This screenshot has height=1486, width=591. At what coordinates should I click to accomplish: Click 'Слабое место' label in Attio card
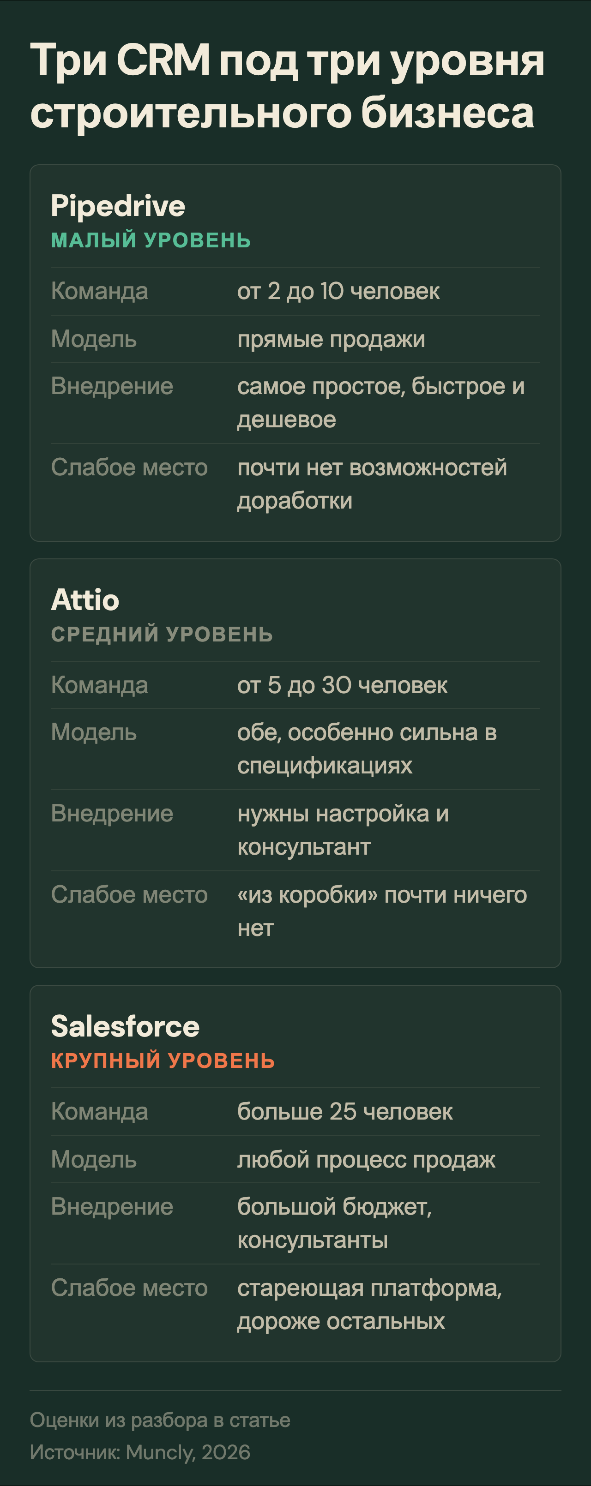[129, 895]
